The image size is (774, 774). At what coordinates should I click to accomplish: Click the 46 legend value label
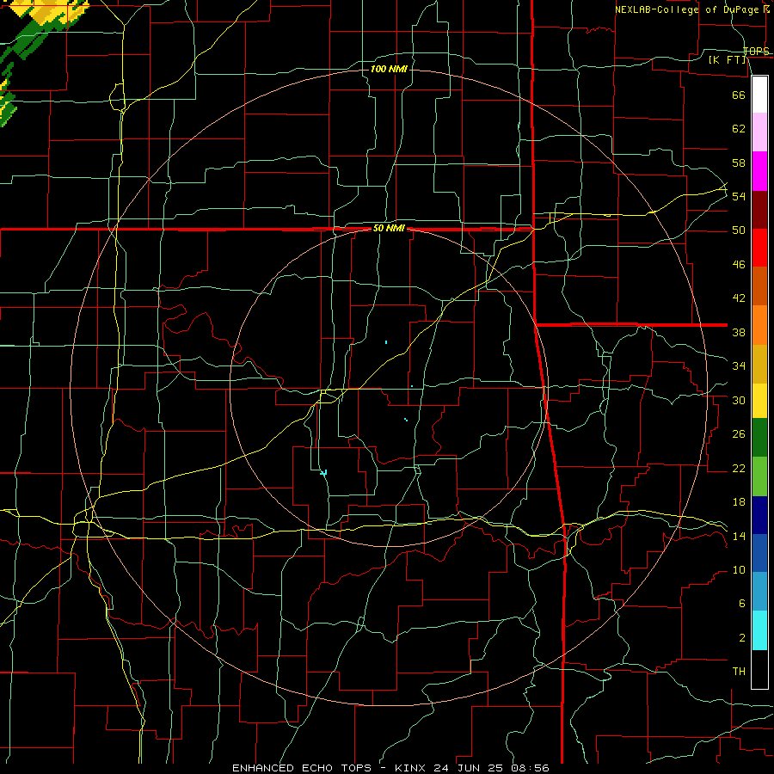point(739,265)
